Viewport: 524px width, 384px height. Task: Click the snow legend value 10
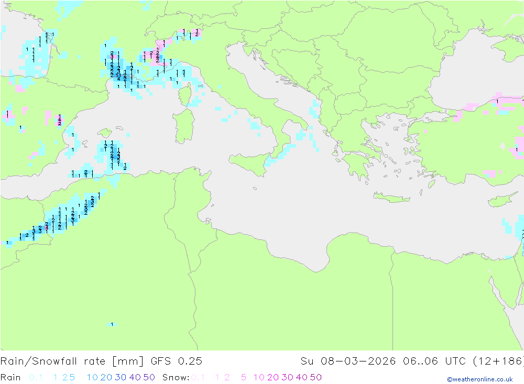point(259,377)
